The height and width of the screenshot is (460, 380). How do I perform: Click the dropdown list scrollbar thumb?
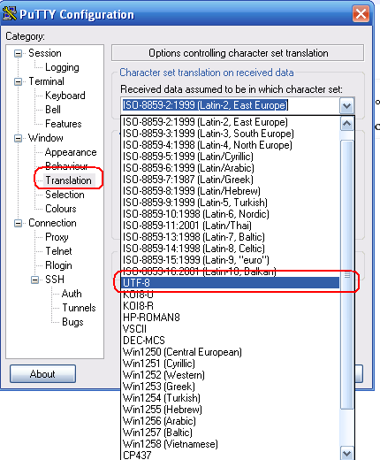tap(346, 275)
